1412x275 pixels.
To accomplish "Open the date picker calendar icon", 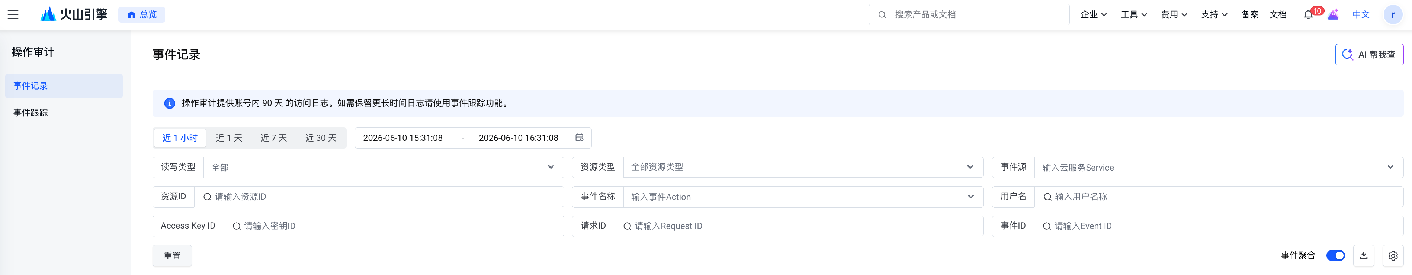I will (580, 138).
